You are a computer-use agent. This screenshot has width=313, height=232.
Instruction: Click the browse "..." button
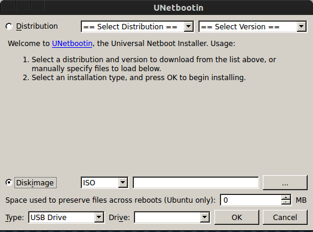(285, 182)
